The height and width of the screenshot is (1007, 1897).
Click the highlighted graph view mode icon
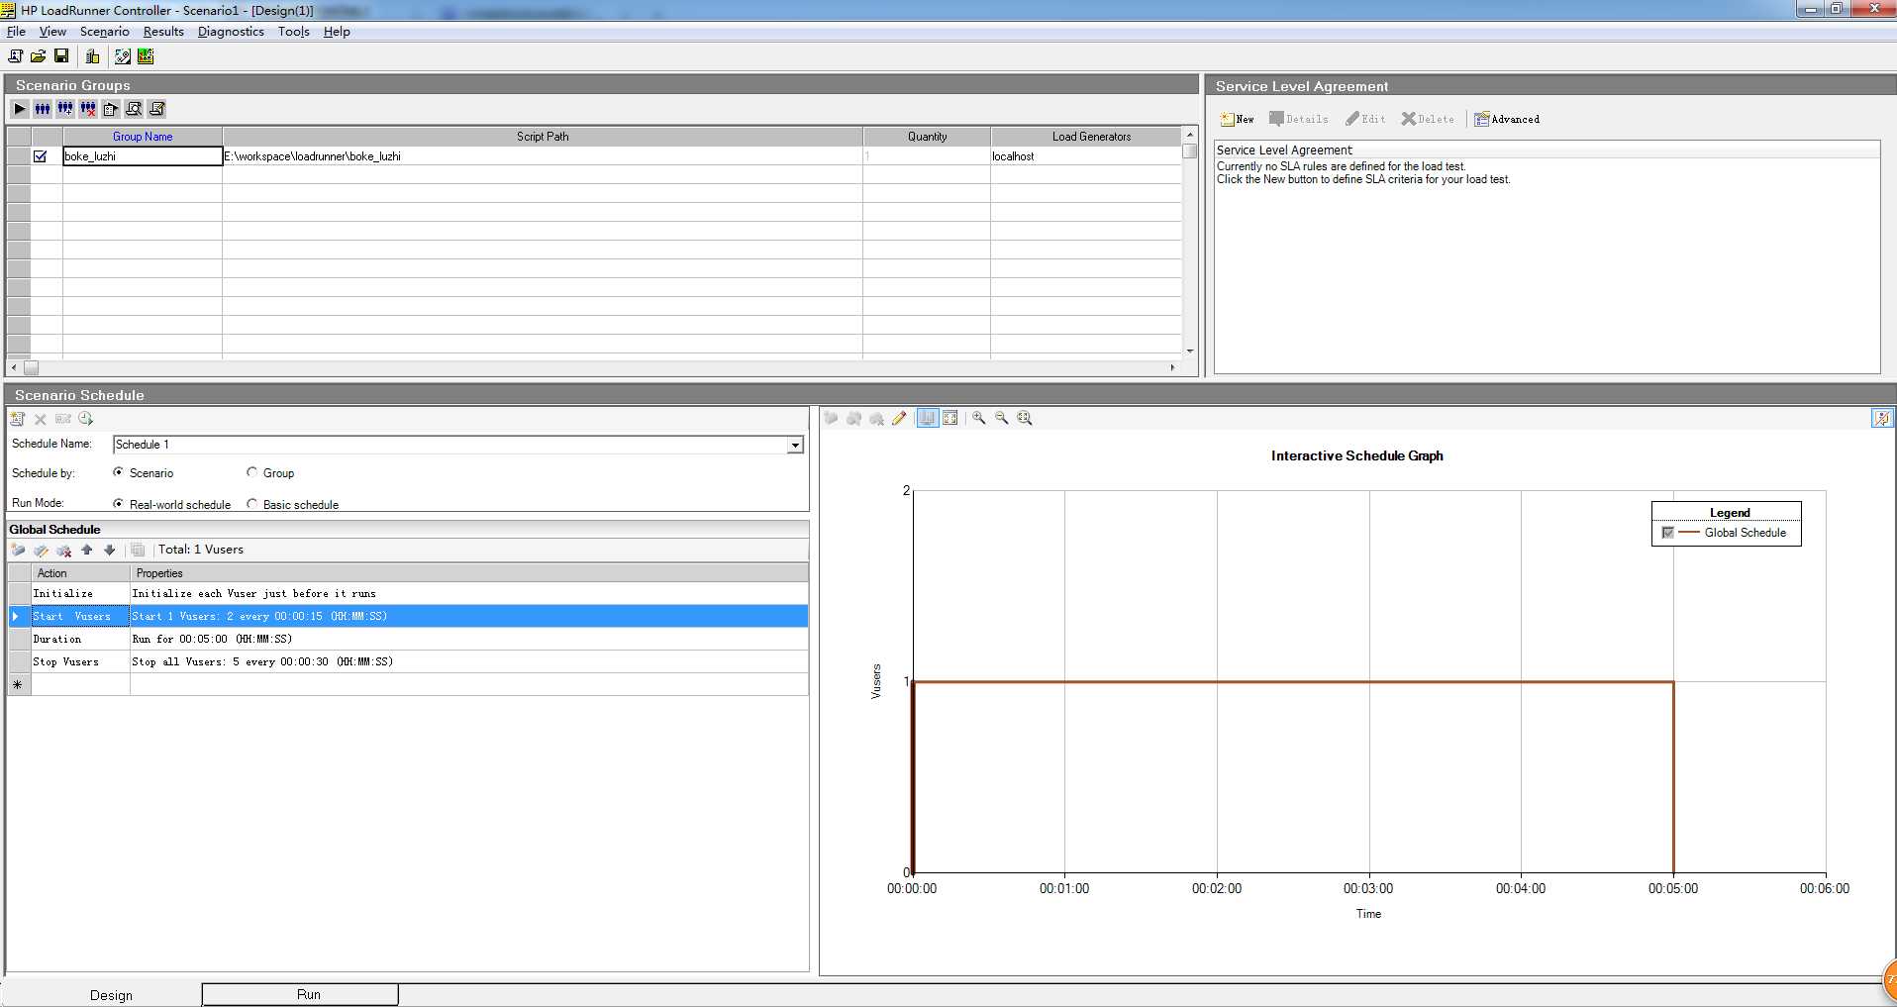pos(928,418)
